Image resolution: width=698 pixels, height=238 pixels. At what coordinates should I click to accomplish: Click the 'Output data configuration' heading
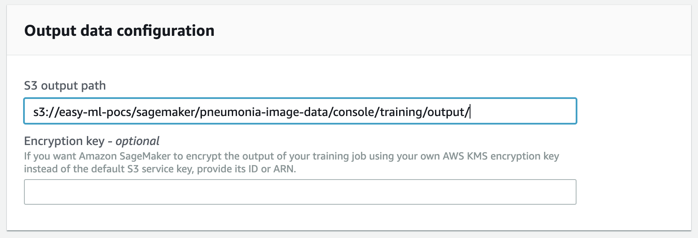pyautogui.click(x=119, y=31)
